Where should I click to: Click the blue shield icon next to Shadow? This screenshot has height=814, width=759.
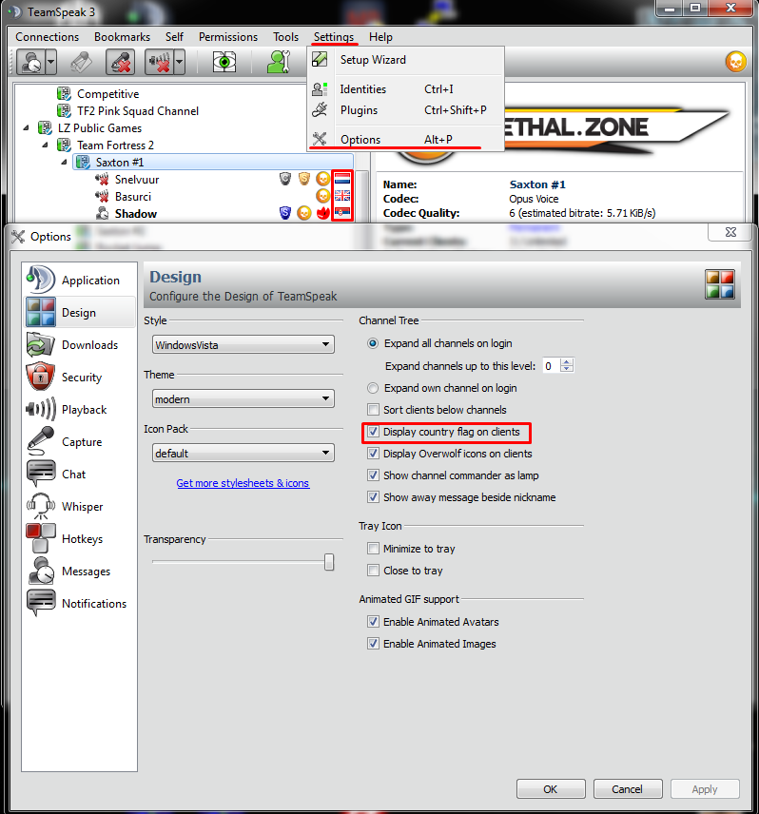[x=285, y=213]
